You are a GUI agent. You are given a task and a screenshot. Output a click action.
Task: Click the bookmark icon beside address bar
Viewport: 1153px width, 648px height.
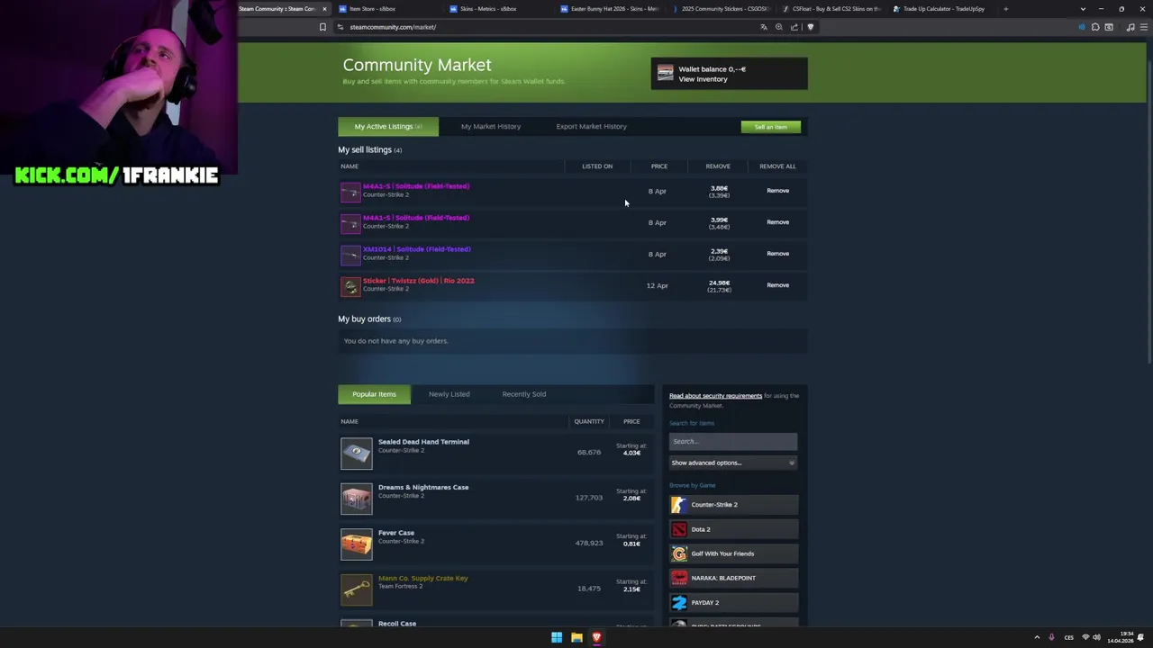(x=322, y=27)
